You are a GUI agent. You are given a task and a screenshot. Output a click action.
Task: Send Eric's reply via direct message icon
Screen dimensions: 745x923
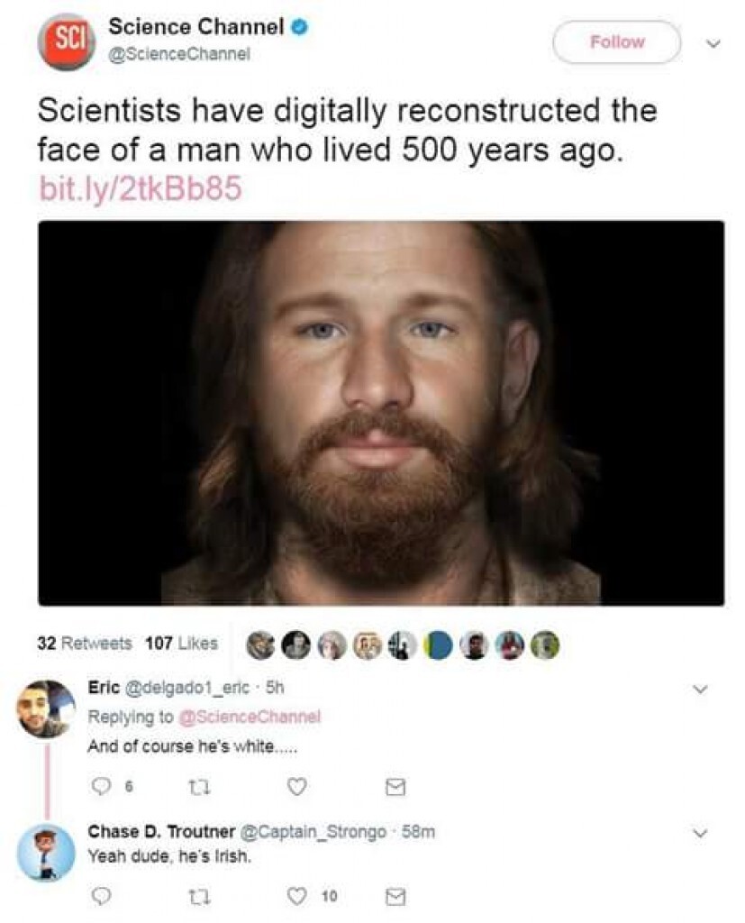click(x=395, y=787)
